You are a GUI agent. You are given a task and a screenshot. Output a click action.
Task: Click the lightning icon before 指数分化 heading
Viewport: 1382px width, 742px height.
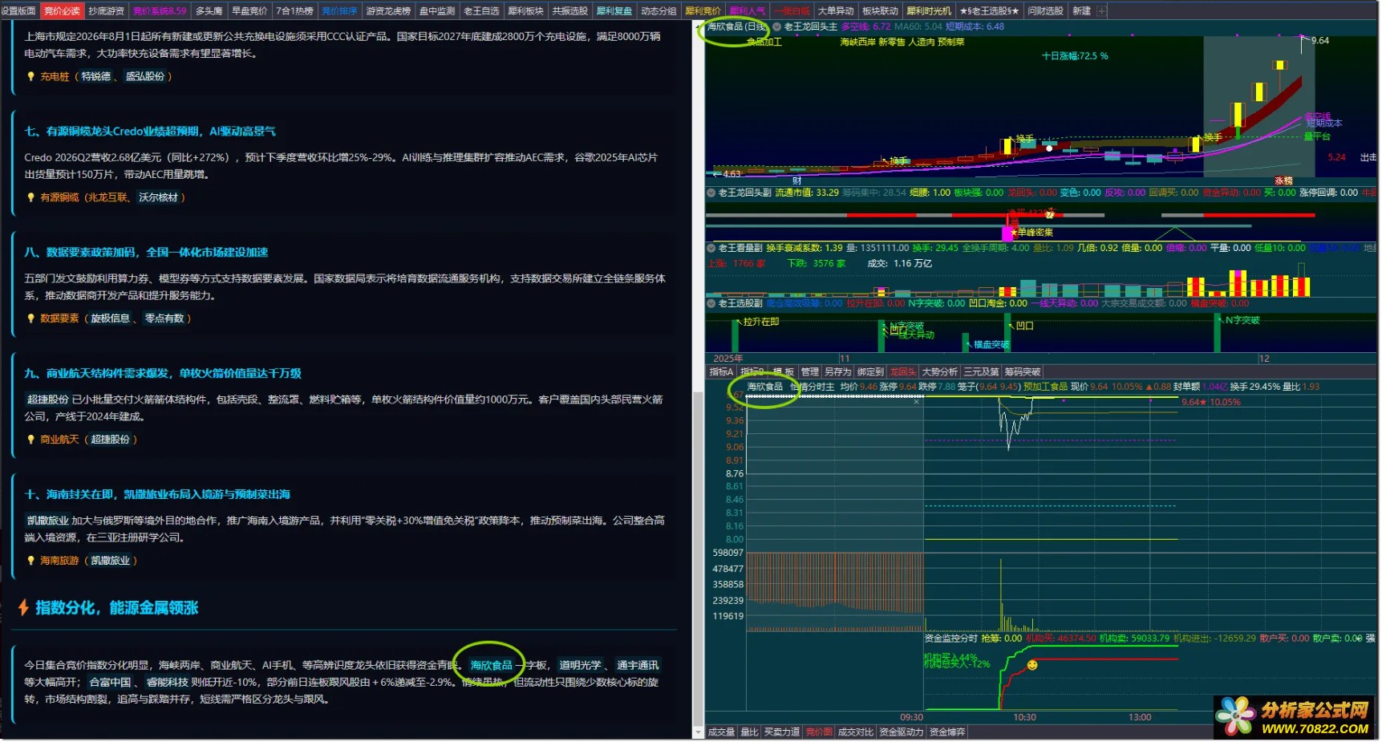[23, 607]
